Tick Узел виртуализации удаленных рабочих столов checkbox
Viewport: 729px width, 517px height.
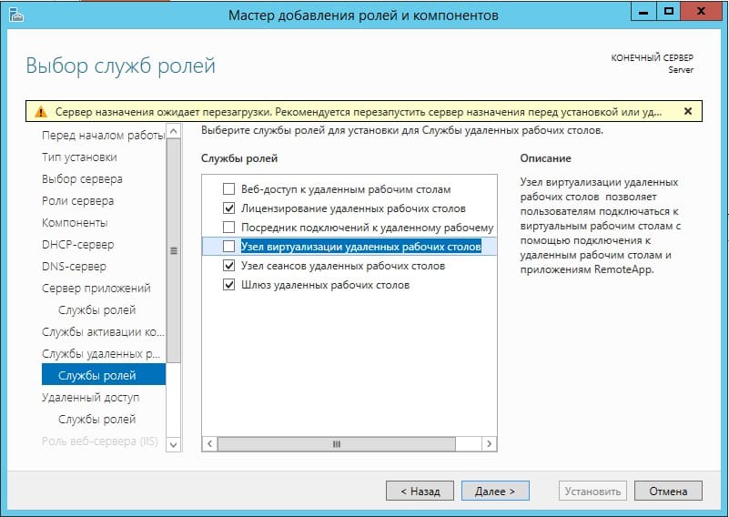(x=228, y=246)
